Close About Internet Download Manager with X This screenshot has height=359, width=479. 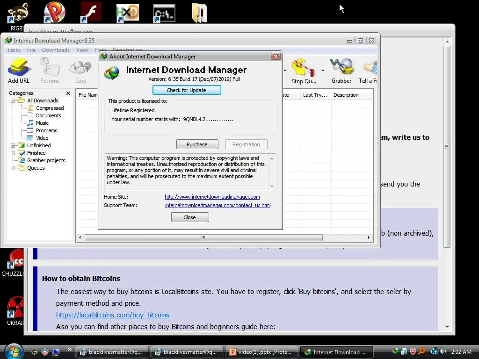pyautogui.click(x=276, y=56)
